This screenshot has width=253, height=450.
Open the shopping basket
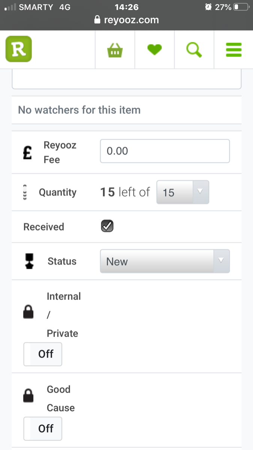tap(115, 50)
